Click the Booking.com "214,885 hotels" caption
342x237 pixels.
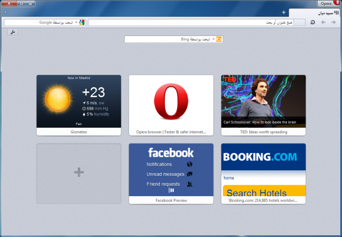point(263,201)
